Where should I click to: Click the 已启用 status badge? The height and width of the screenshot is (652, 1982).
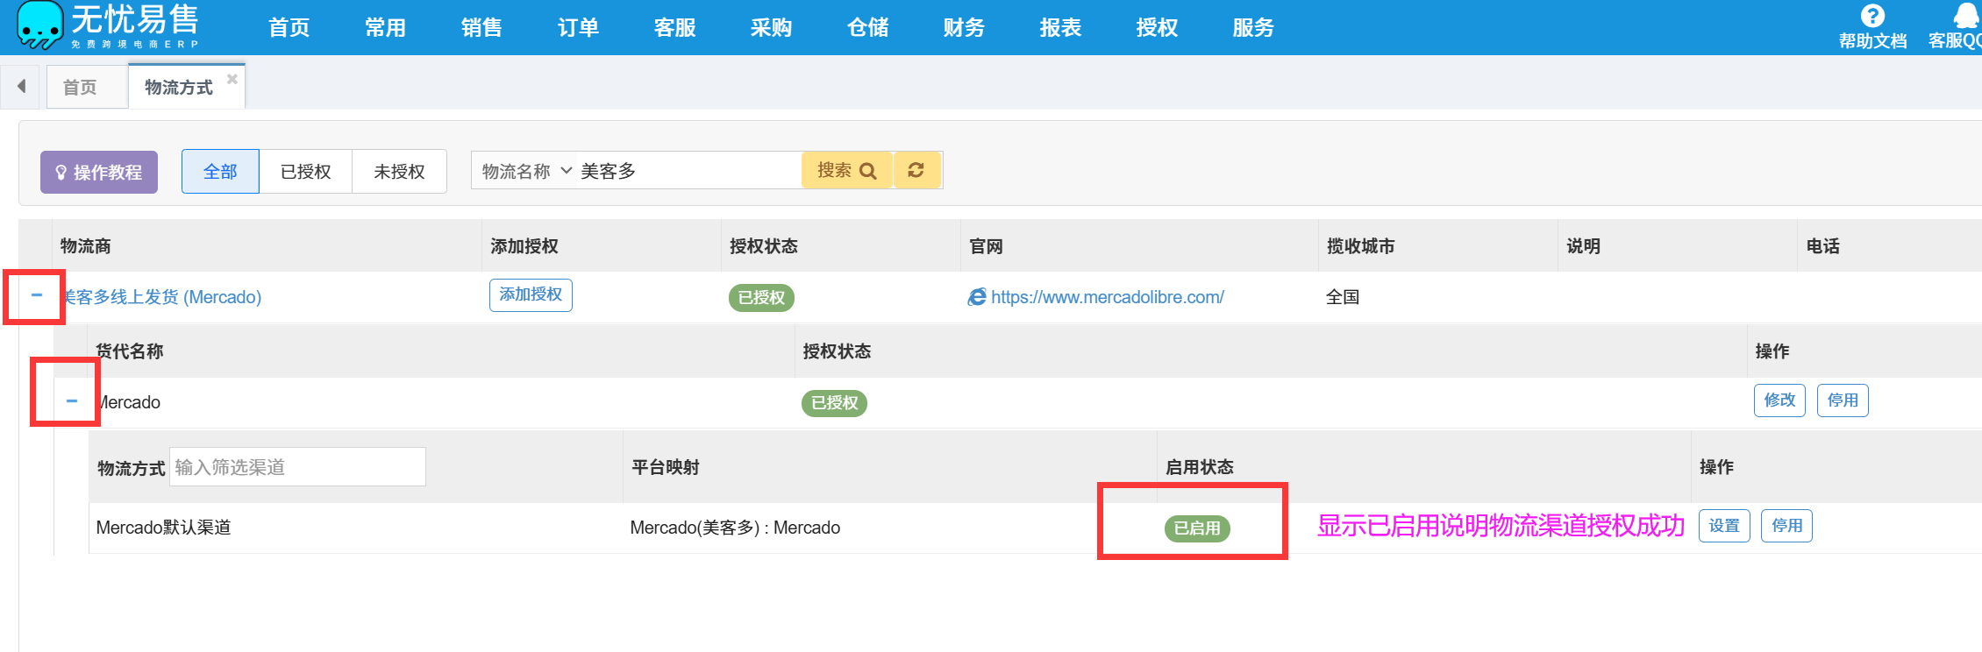(x=1197, y=528)
